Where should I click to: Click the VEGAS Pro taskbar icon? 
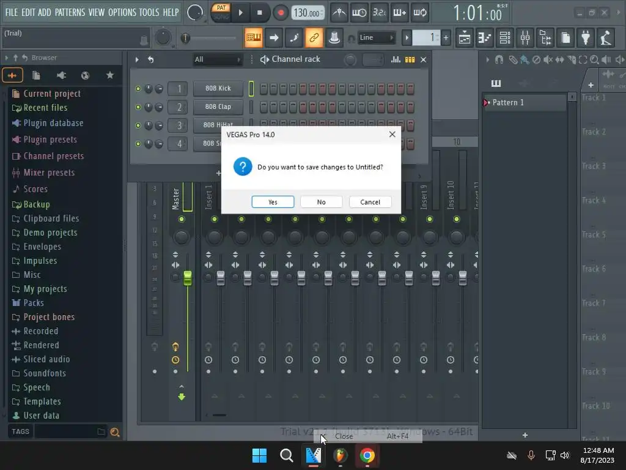314,455
